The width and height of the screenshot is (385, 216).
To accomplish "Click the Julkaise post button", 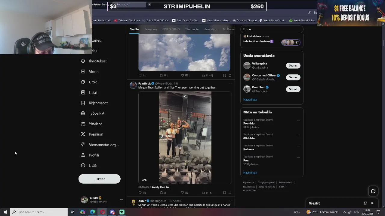I will coord(100,179).
